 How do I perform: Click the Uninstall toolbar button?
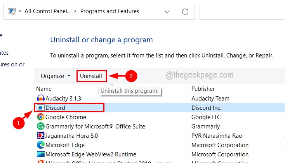point(91,76)
